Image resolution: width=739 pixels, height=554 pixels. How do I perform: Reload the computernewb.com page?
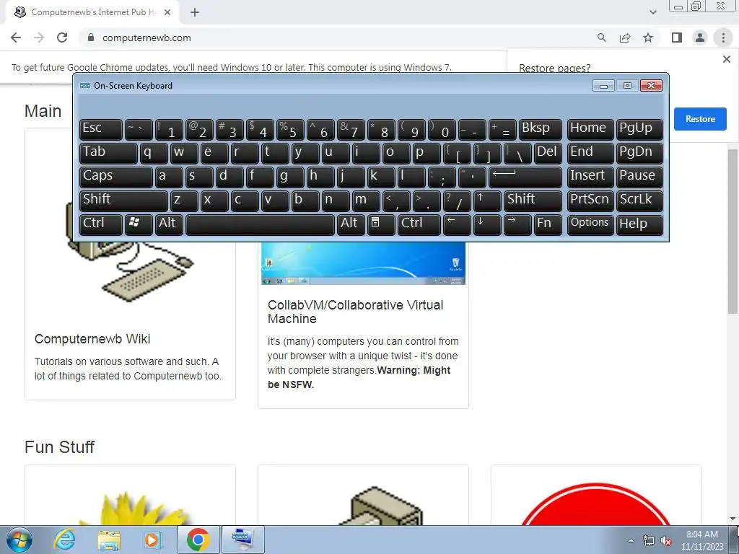coord(62,38)
